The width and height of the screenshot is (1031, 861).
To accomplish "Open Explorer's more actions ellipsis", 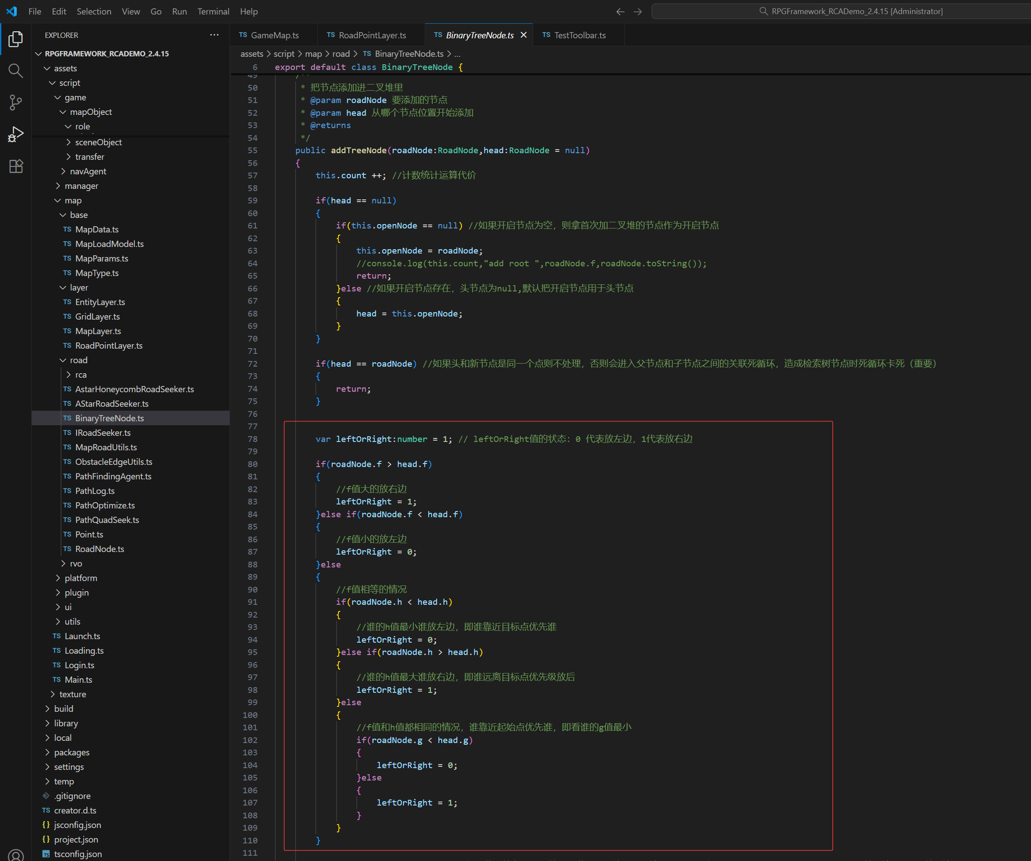I will pos(214,35).
